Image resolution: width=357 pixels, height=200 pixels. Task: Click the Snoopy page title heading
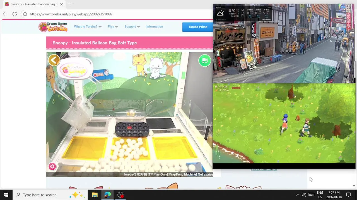pos(95,43)
